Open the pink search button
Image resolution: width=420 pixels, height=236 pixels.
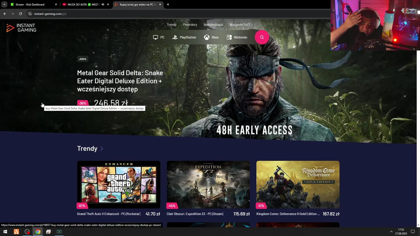(x=262, y=37)
